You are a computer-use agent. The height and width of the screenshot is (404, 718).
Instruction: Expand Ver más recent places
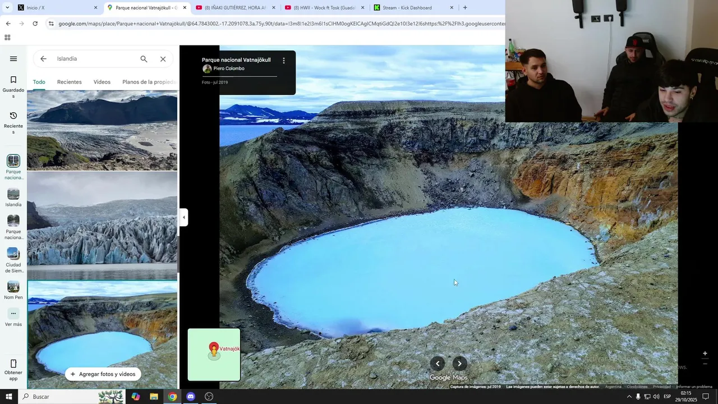click(x=13, y=318)
